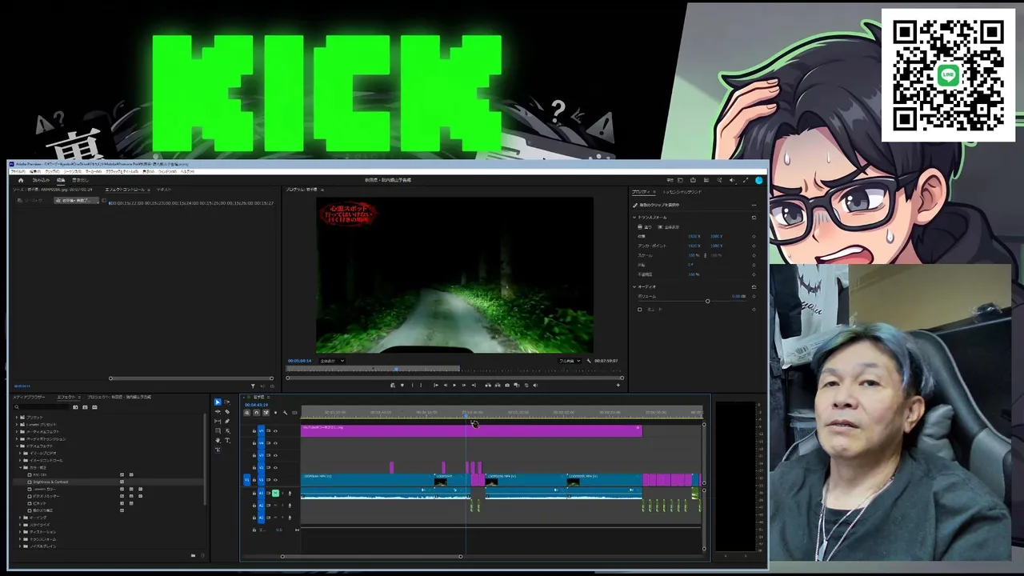Screen dimensions: 1024x576
Task: Play the program monitor video
Action: coord(454,385)
